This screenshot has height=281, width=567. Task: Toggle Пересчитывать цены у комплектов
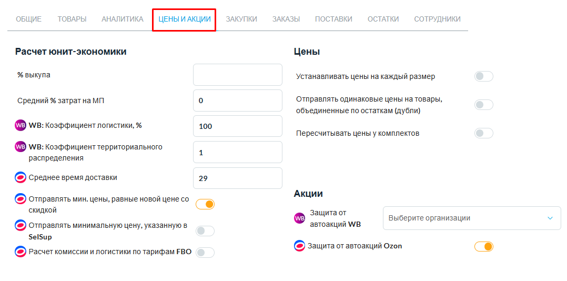(x=484, y=133)
